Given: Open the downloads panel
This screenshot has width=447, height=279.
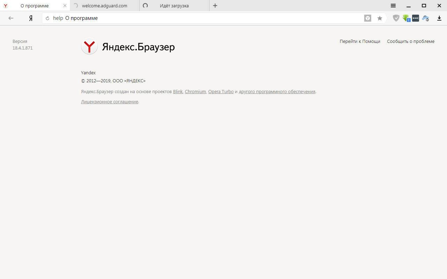Looking at the screenshot, I should coord(439,18).
